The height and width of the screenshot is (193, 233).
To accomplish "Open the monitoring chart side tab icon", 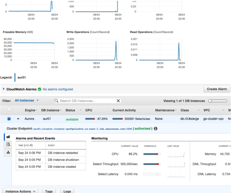I will coord(8,137).
